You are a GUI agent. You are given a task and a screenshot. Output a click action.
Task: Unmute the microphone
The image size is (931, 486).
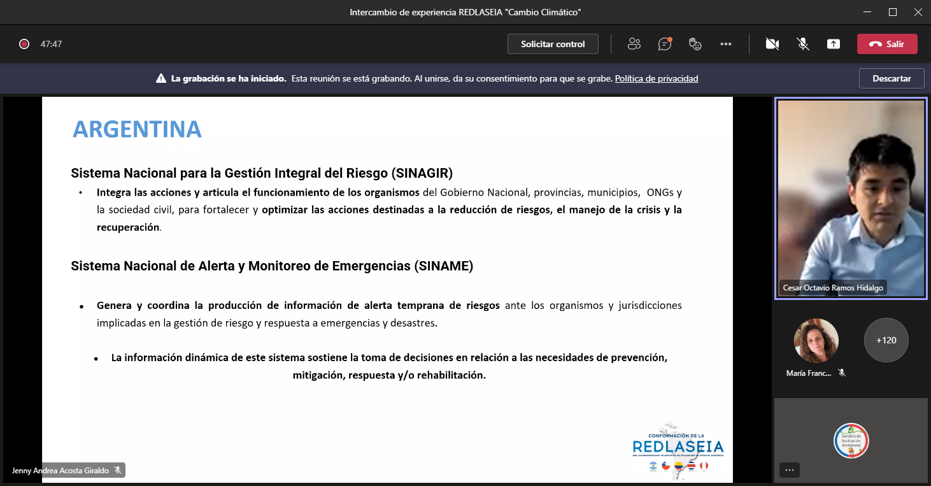click(x=803, y=44)
